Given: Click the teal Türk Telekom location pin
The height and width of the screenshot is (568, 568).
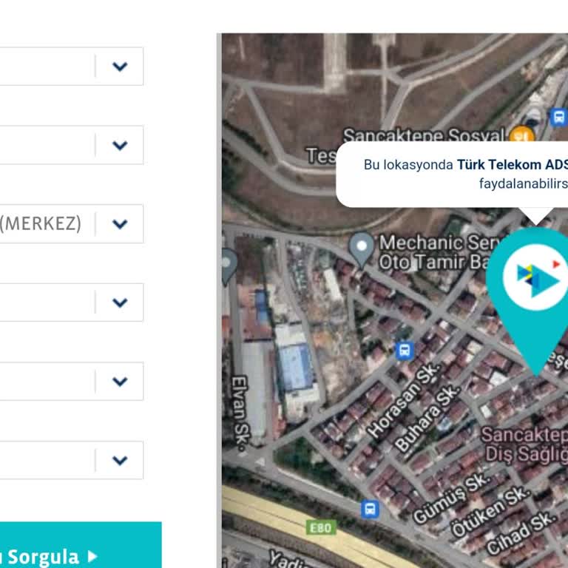Looking at the screenshot, I should coord(532,301).
